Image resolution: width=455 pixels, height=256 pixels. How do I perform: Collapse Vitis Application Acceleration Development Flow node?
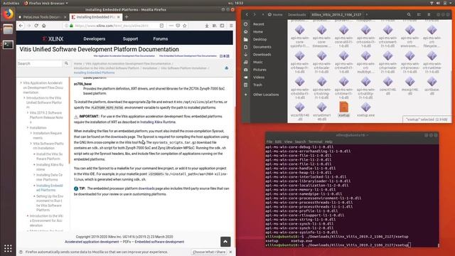coord(21,82)
